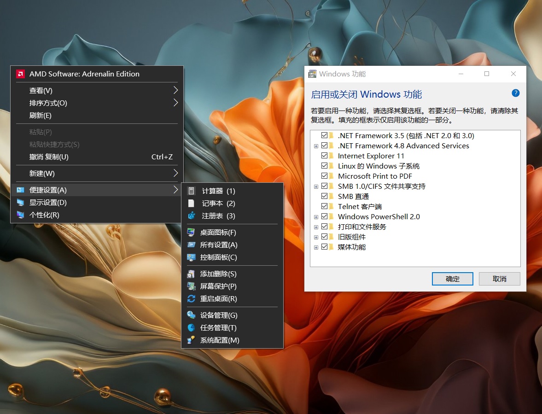Select the folder icon beside SMB 直通
The image size is (542, 414).
tap(332, 196)
